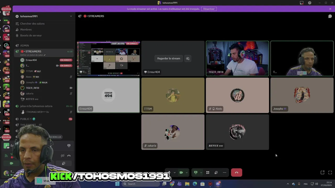Click the Windows Start button
This screenshot has width=335, height=188.
coord(117,184)
